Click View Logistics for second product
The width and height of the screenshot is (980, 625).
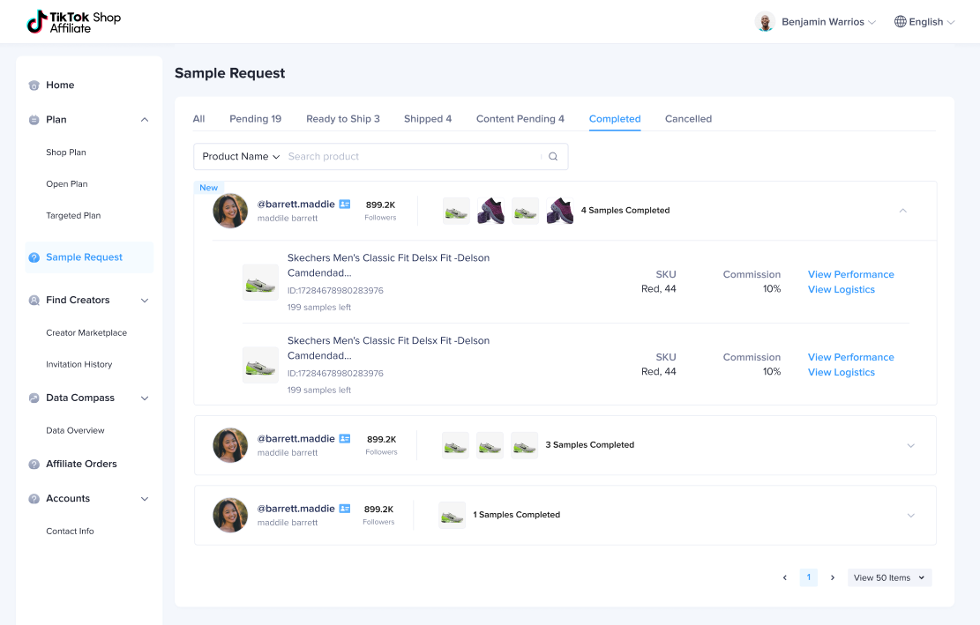tap(841, 373)
